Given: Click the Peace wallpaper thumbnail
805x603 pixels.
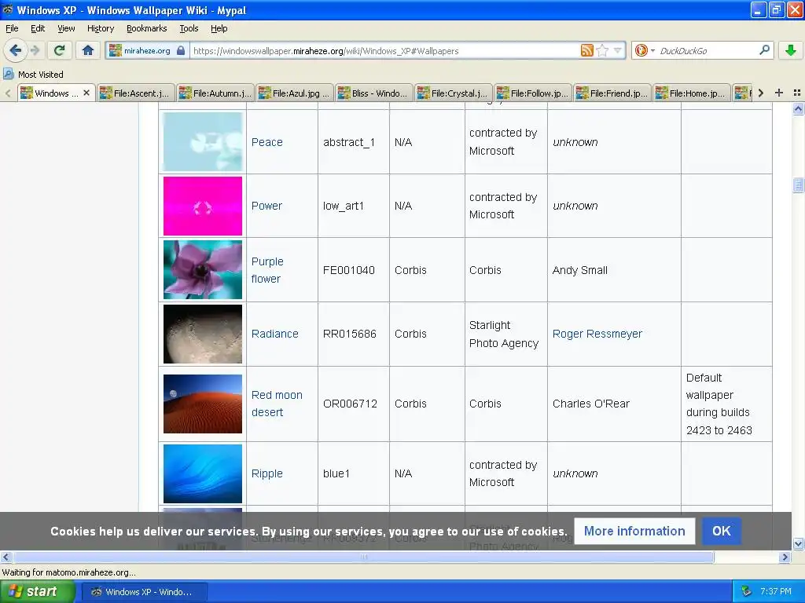Looking at the screenshot, I should click(203, 141).
